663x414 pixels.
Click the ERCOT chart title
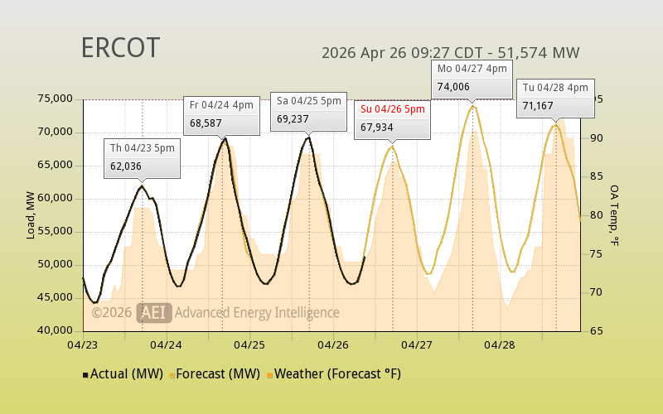pos(121,49)
